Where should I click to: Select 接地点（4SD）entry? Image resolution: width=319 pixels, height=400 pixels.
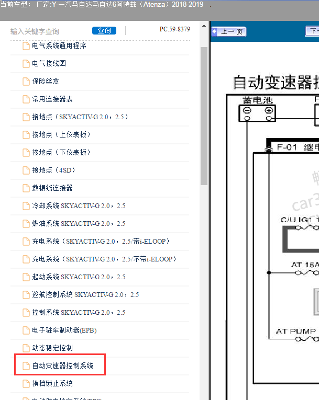(53, 170)
